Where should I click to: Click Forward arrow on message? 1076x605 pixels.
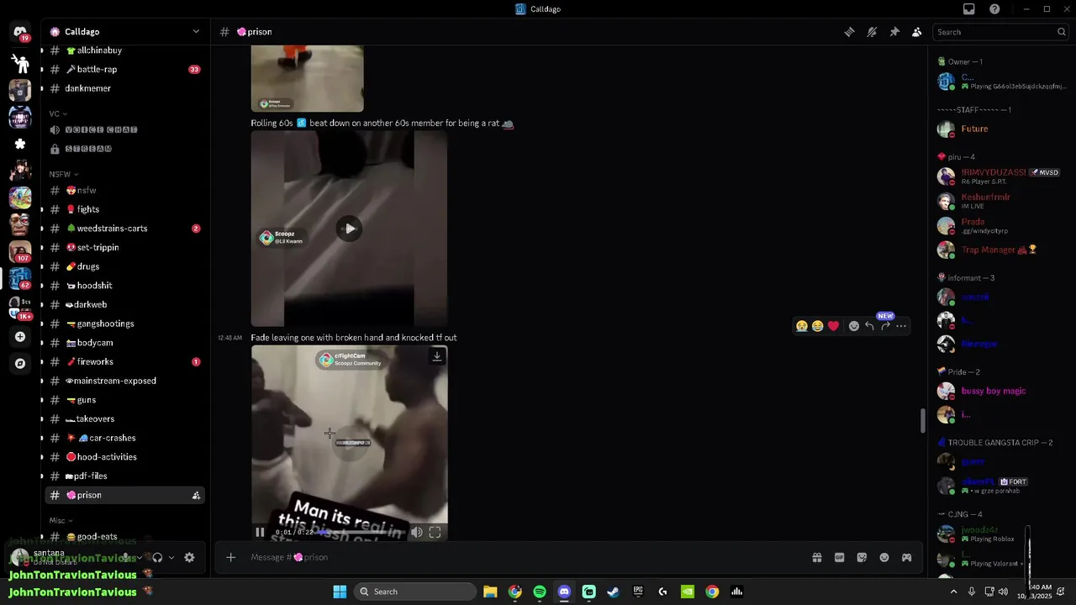pyautogui.click(x=885, y=326)
